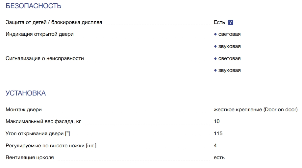Screen dimensions: 302x168
Task: Click 'световая' under open door indication
Action: click(229, 34)
